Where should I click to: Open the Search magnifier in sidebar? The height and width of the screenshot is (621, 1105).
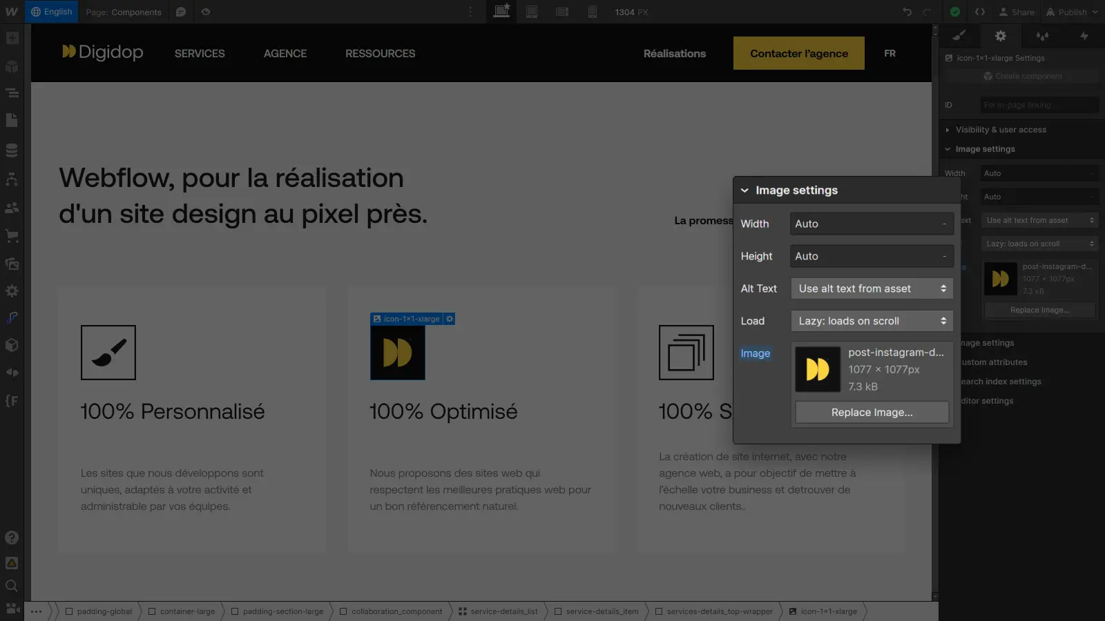click(12, 586)
